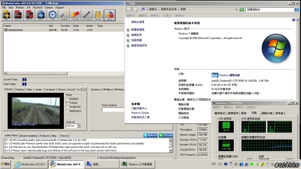Click the Total Tasks progress bar

73,84
